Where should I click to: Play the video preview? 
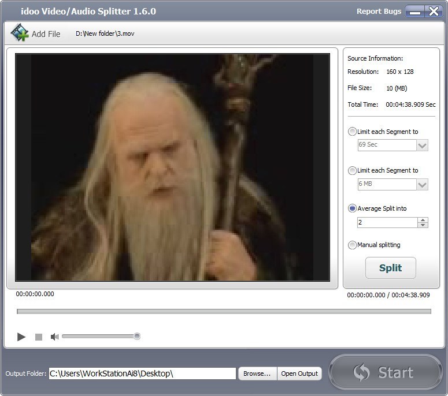point(21,337)
